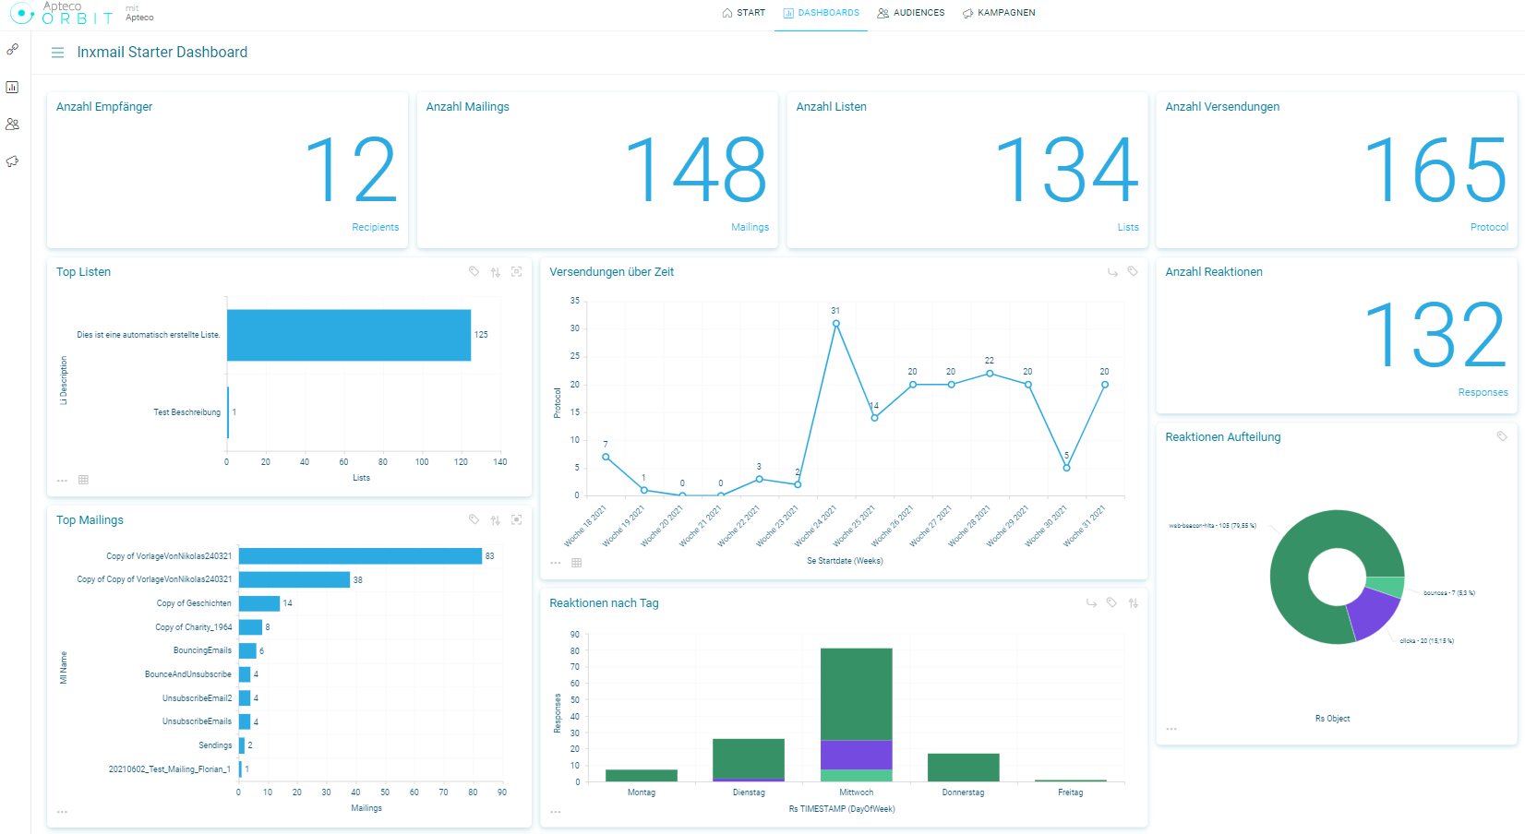Viewport: 1525px width, 834px height.
Task: Click the focus frame icon on Top Mailings
Action: (516, 520)
